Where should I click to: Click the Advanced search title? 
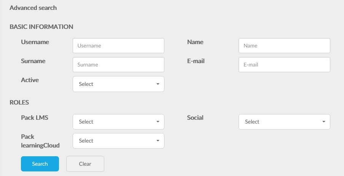[x=33, y=8]
